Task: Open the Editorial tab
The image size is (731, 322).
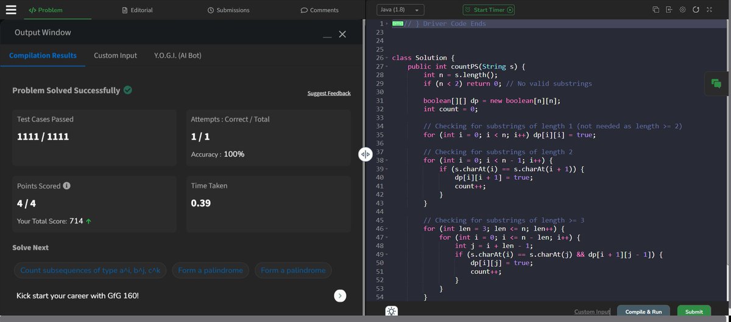Action: (137, 10)
